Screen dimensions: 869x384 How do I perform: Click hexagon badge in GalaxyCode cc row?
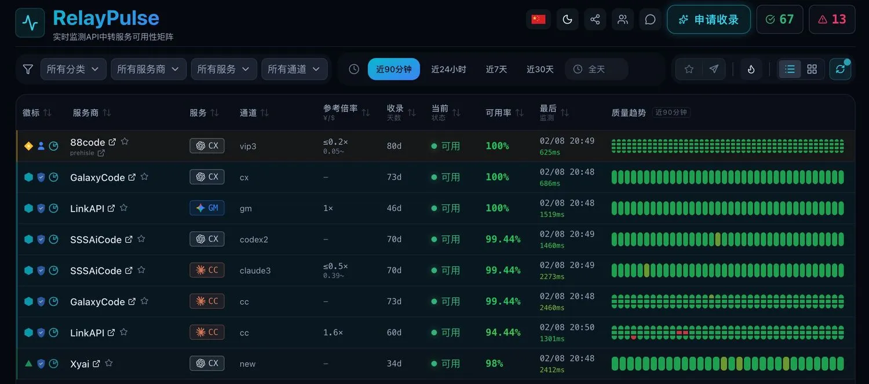point(28,301)
